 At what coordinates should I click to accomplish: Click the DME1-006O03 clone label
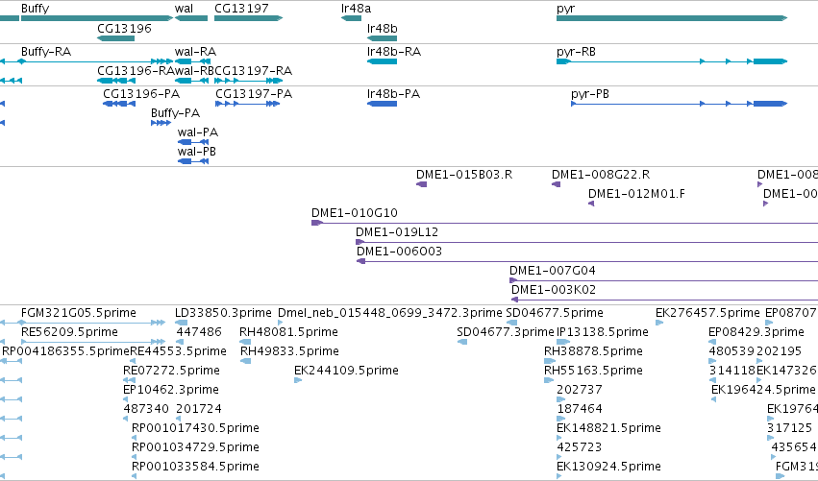point(399,252)
